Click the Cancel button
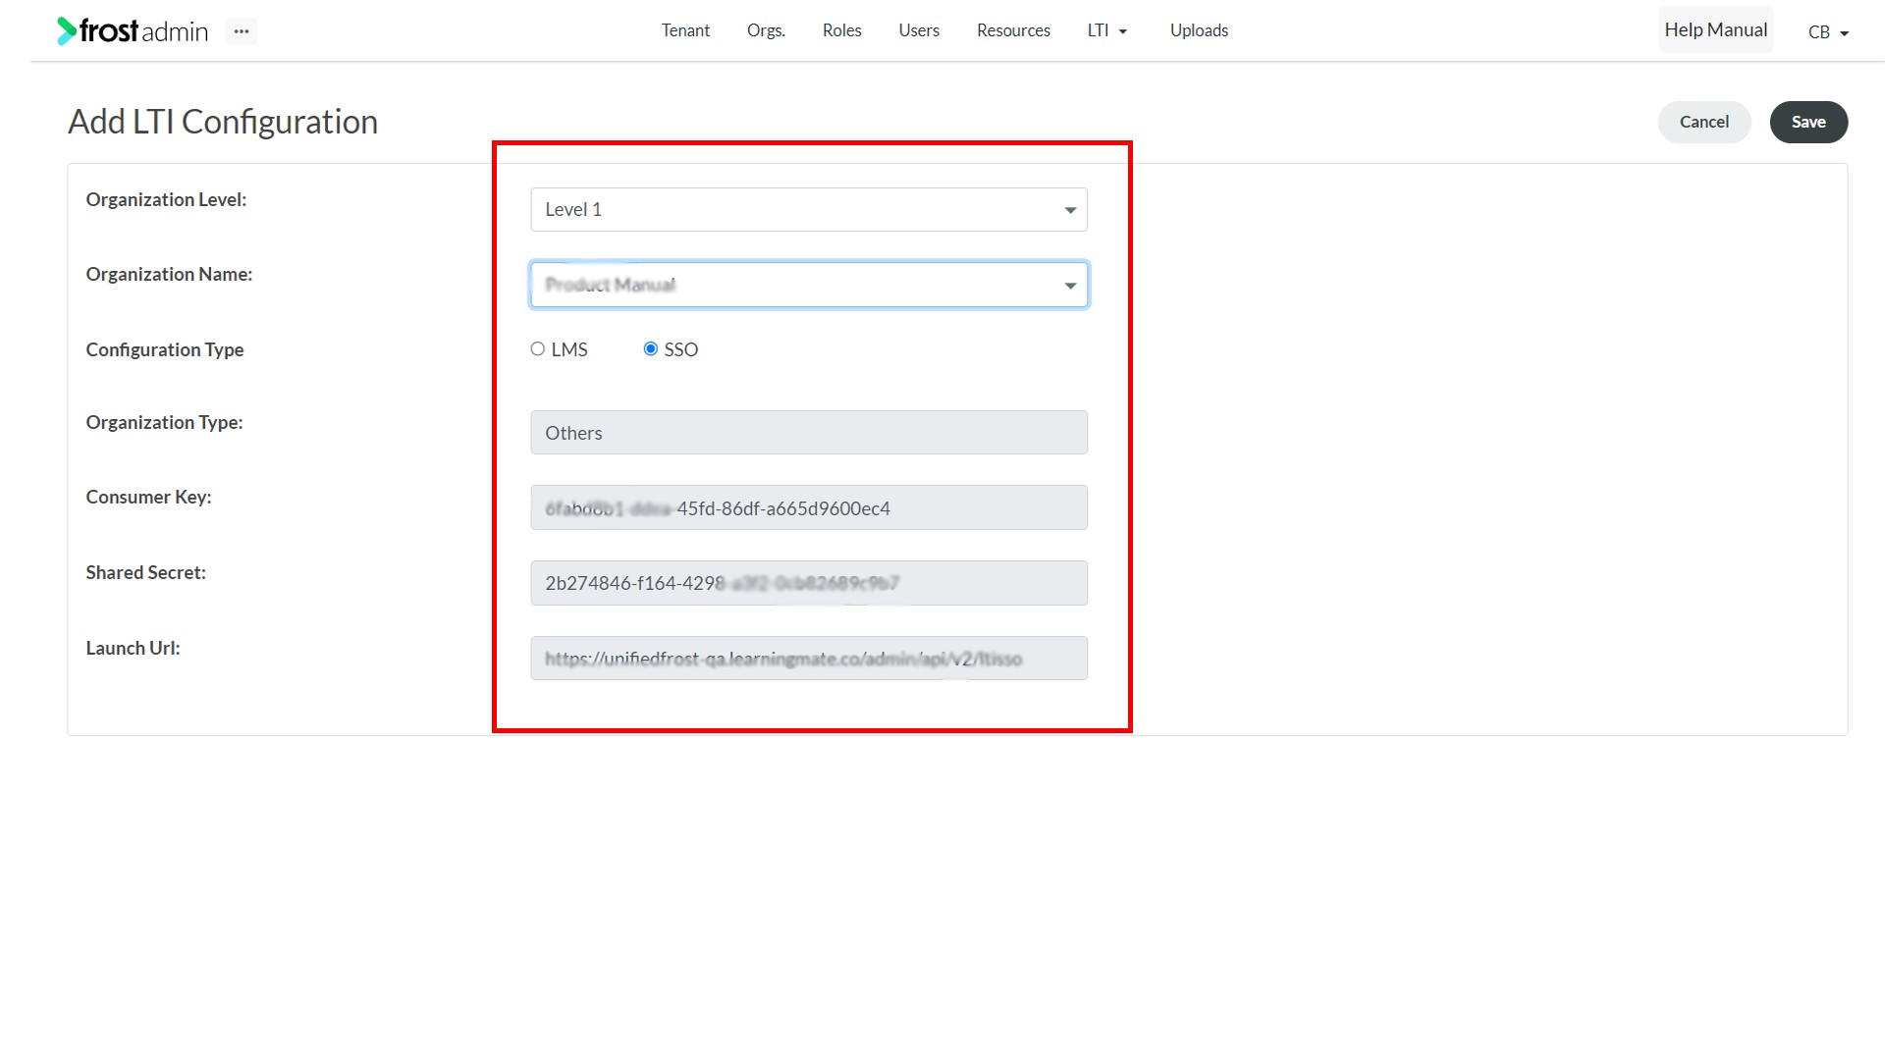Image resolution: width=1885 pixels, height=1060 pixels. pyautogui.click(x=1704, y=122)
